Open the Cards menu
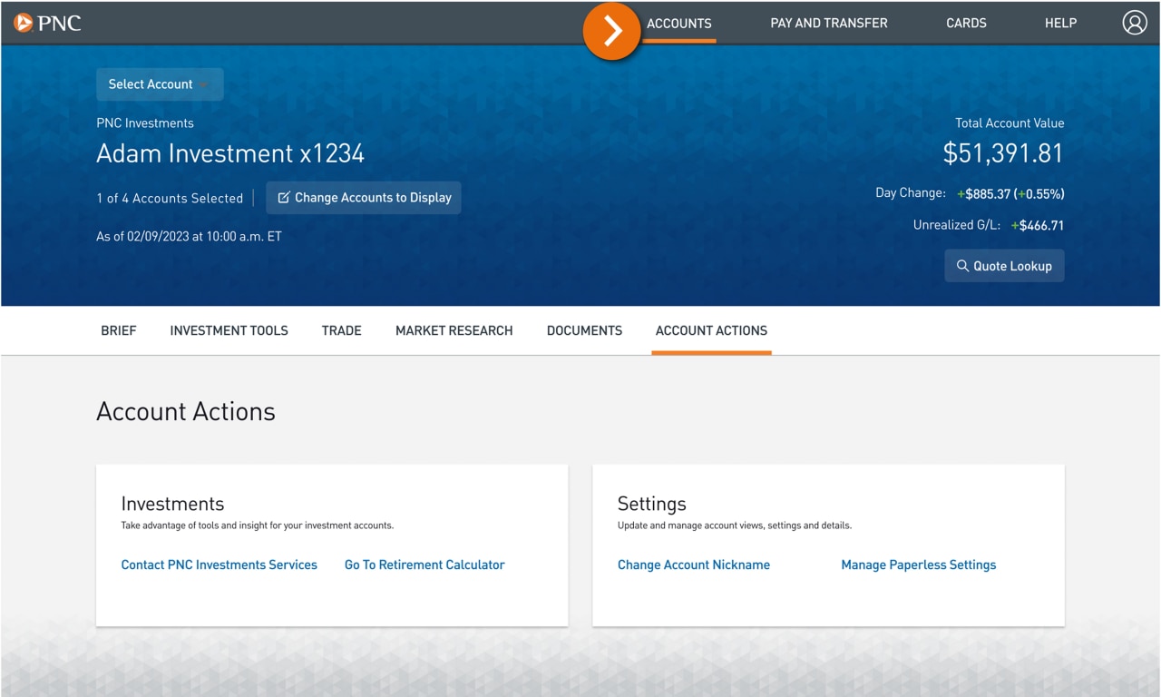Viewport: 1161px width, 697px height. [x=966, y=23]
